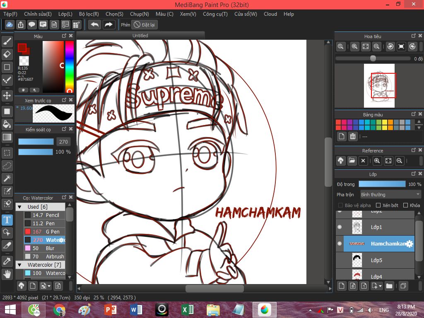Select the Hand tool

[7, 274]
